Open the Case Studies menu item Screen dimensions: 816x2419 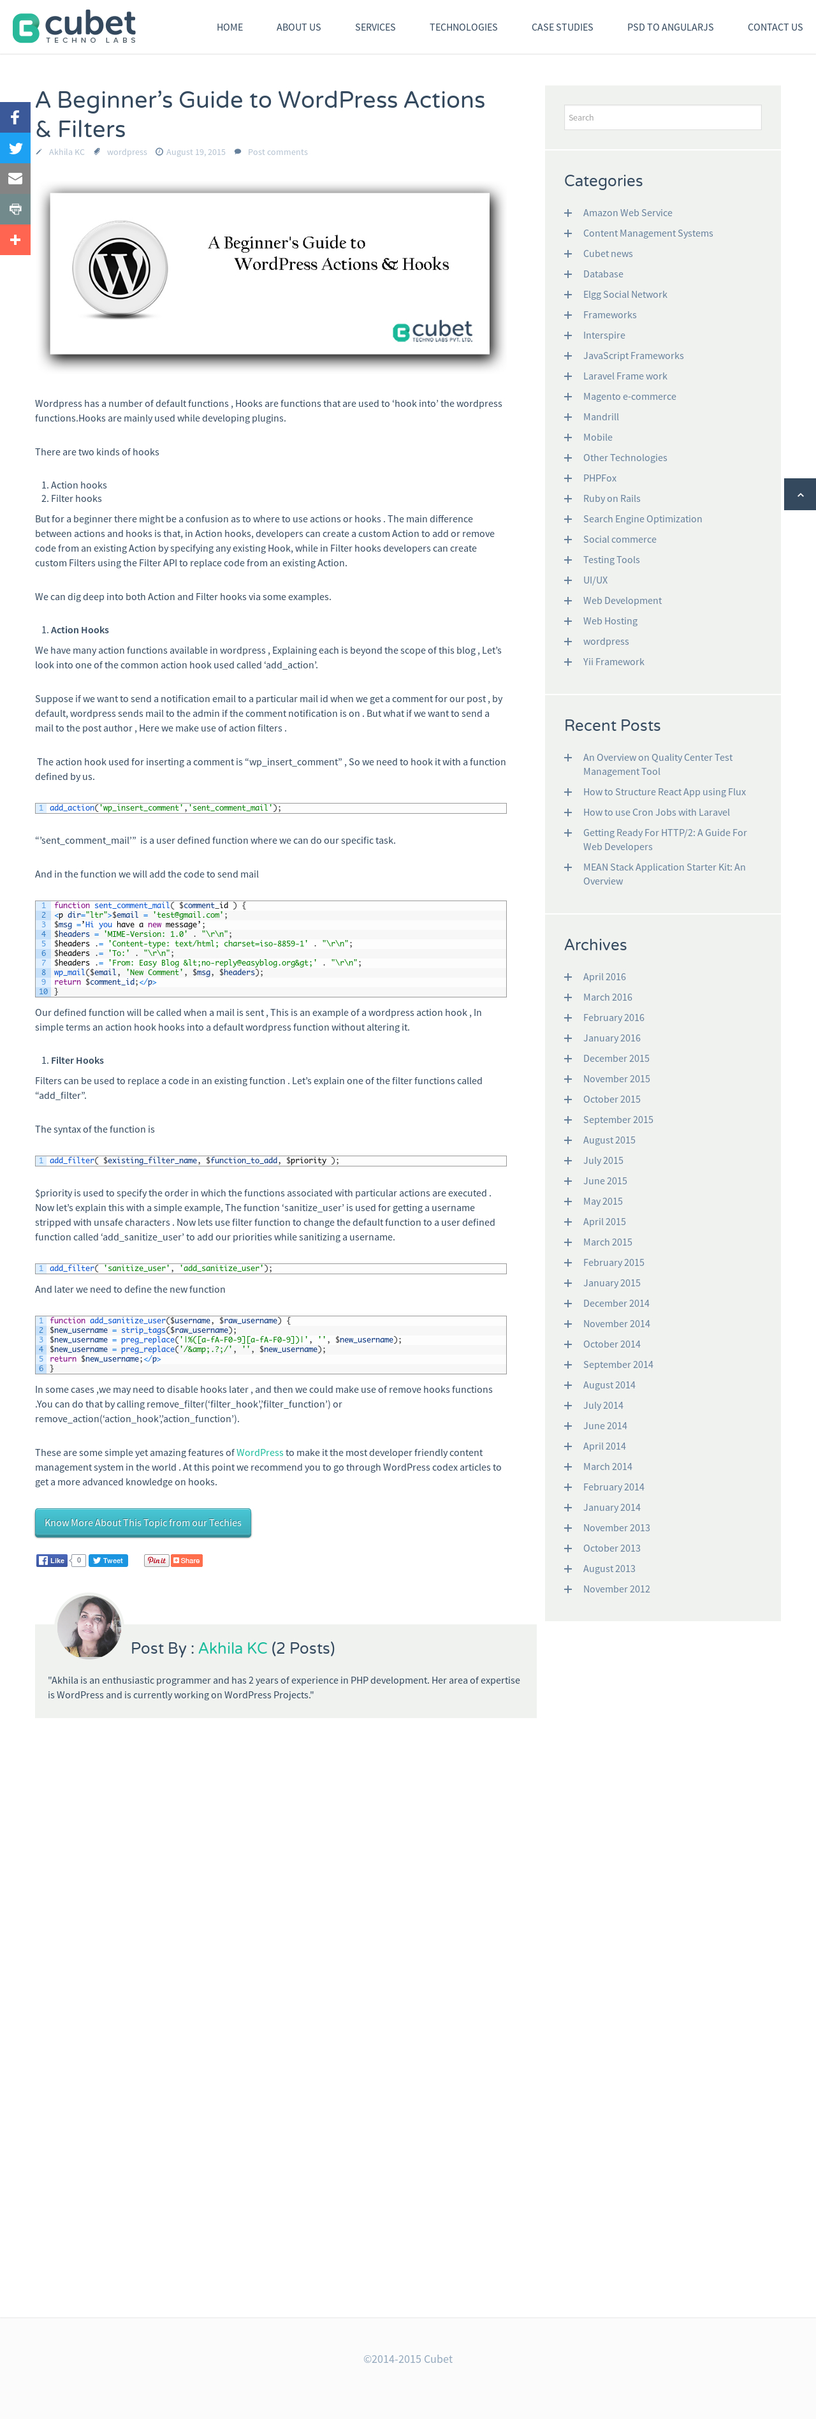click(x=562, y=27)
